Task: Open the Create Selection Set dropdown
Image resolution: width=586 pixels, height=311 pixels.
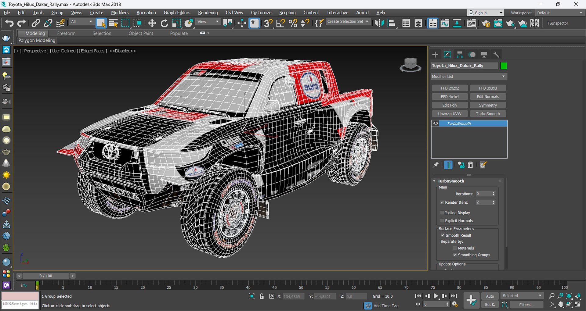Action: 348,22
